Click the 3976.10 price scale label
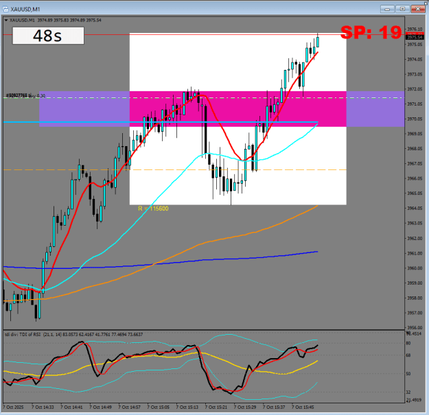This screenshot has width=429, height=415. point(415,29)
